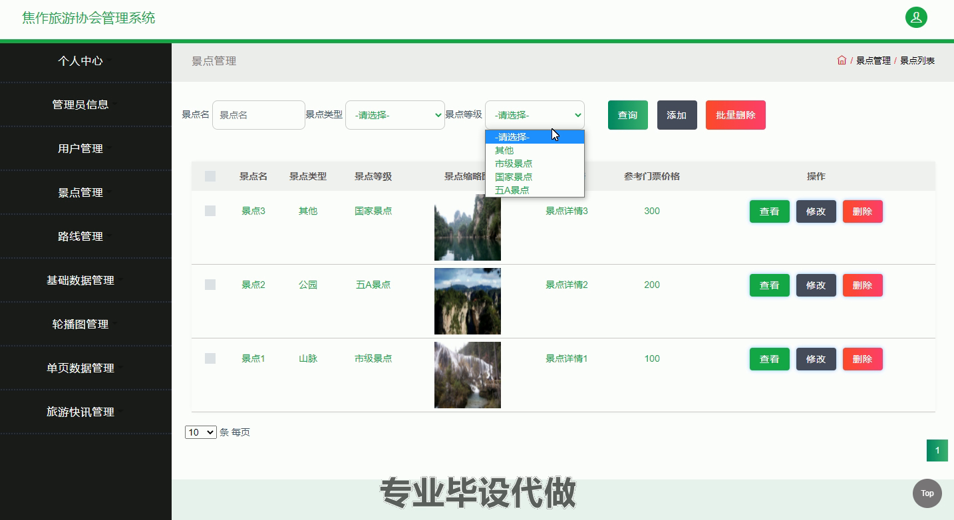Focus the 景点名 search input field
This screenshot has width=954, height=520.
tap(259, 115)
